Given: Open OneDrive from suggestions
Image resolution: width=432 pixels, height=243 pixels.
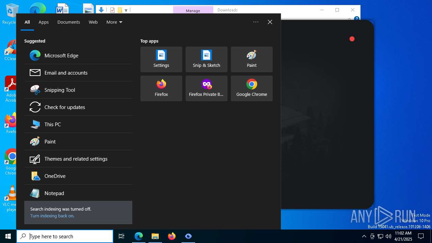Looking at the screenshot, I should click(78, 176).
